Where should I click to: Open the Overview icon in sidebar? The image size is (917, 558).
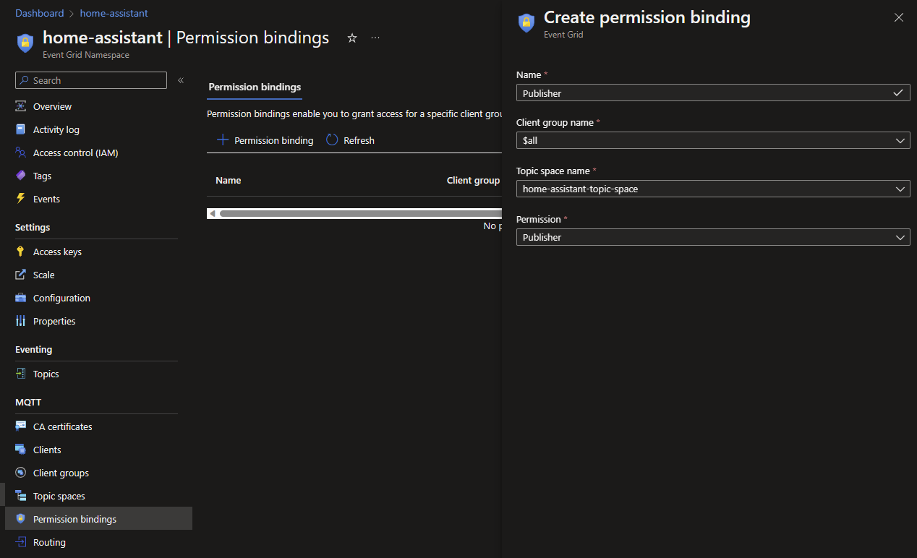click(x=20, y=106)
